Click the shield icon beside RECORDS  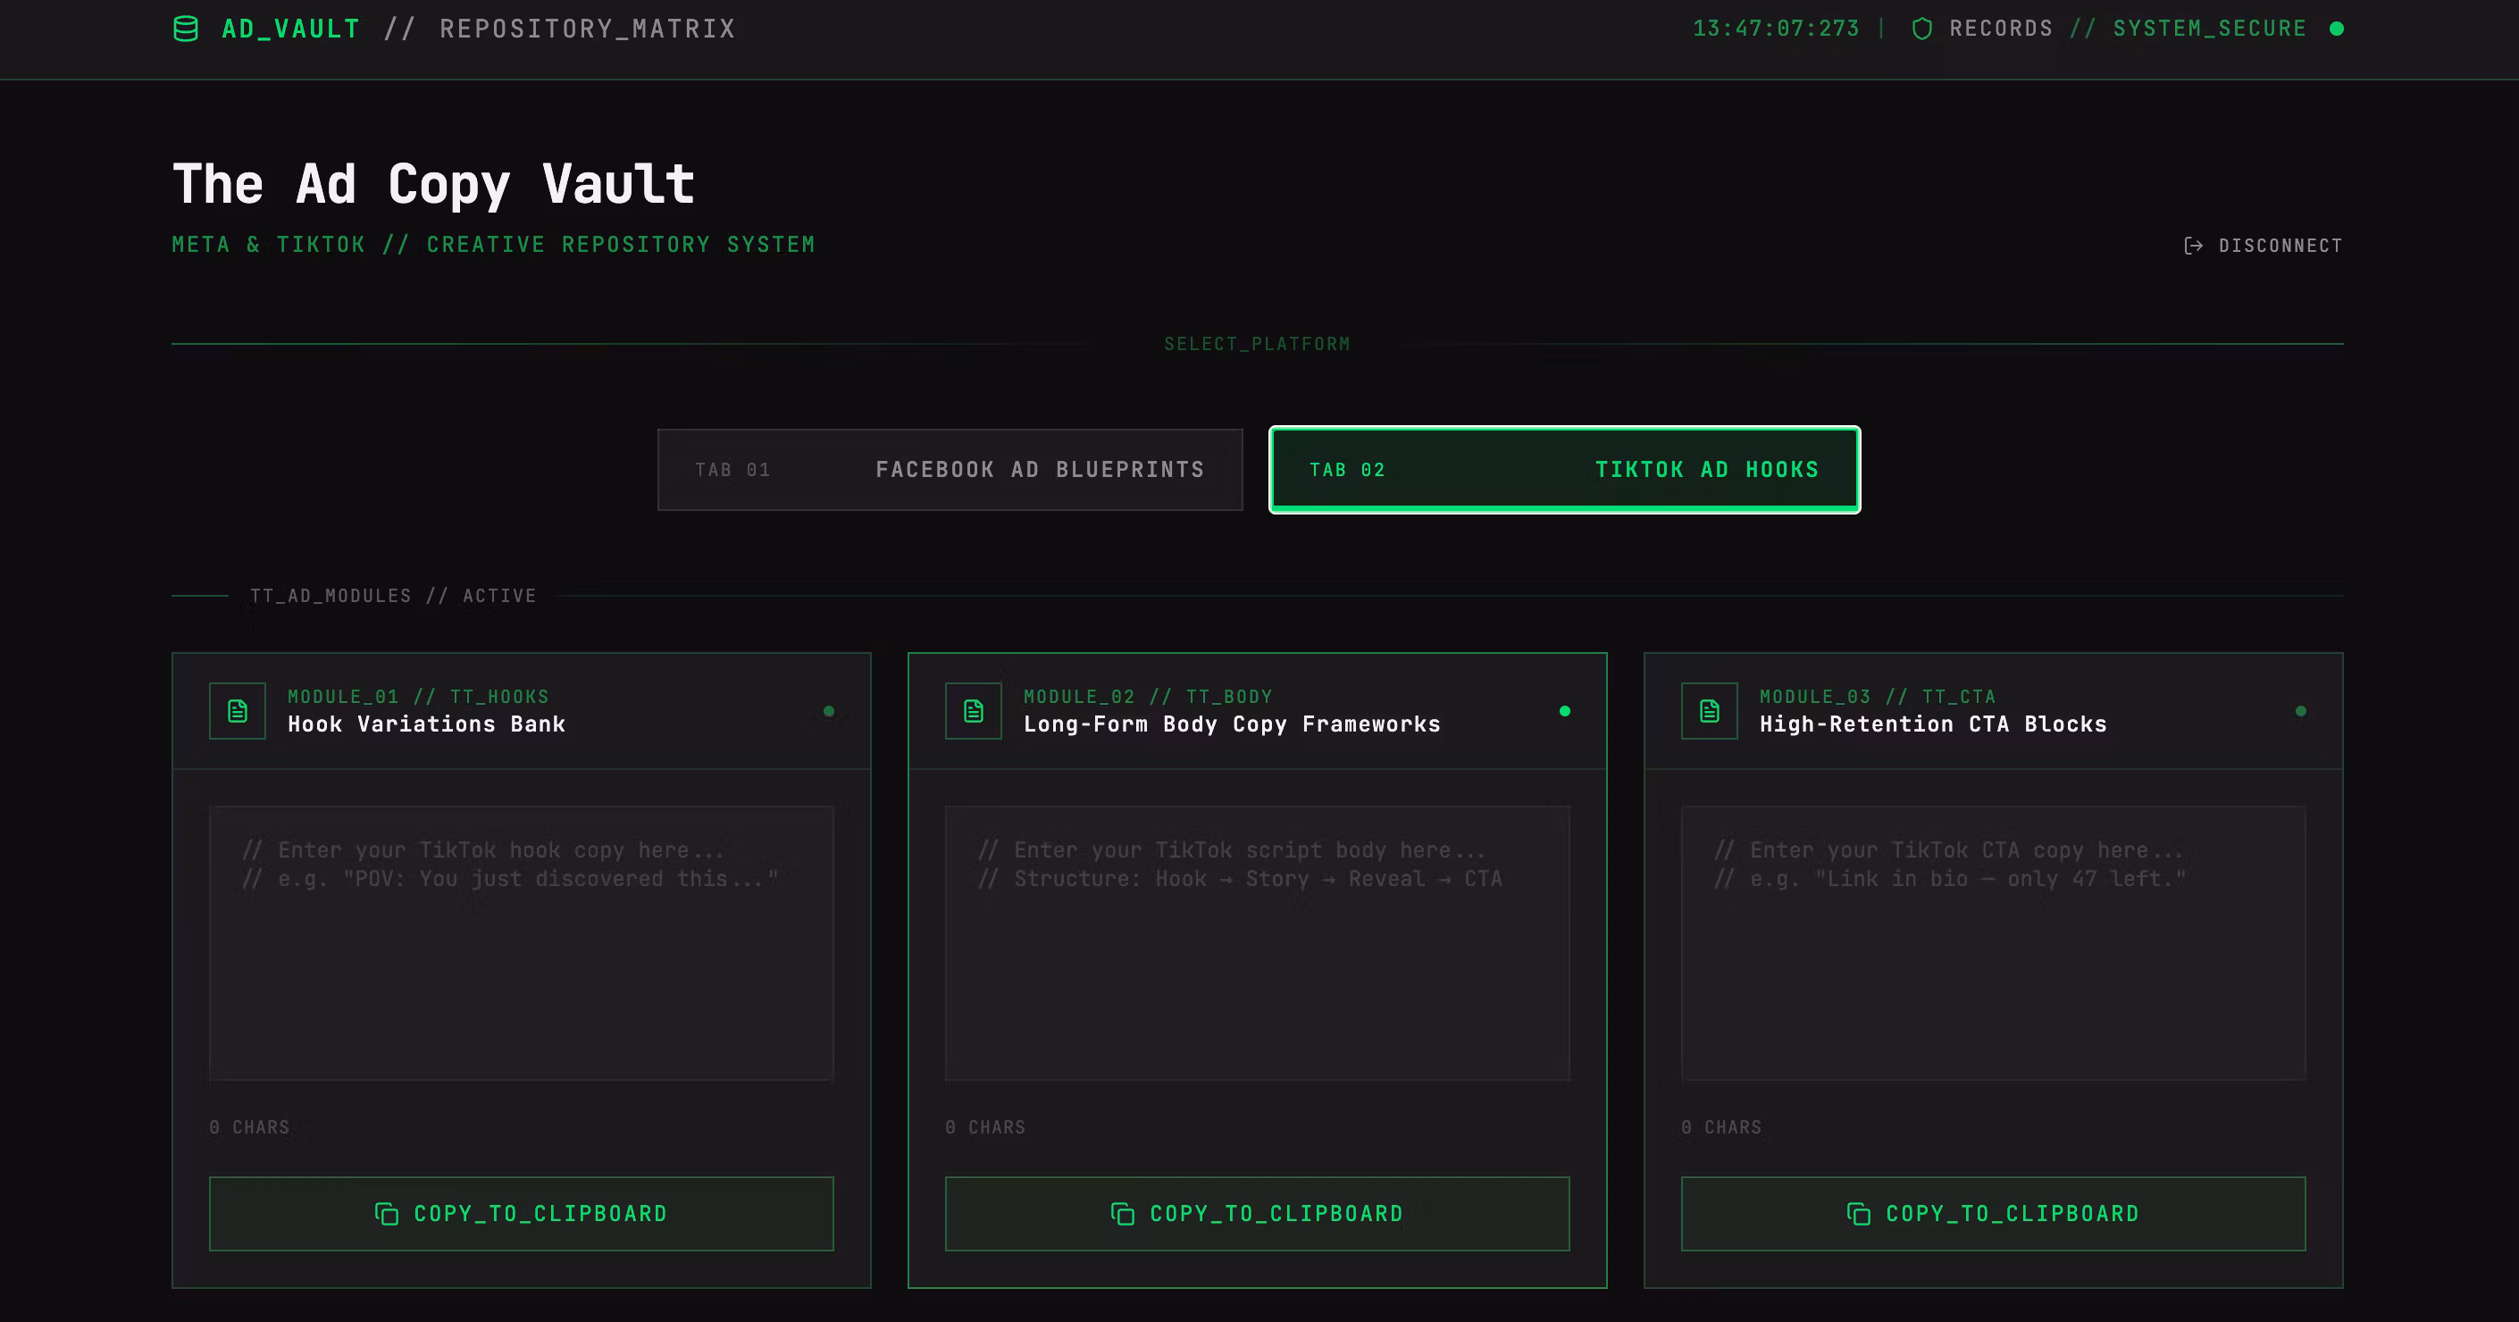pyautogui.click(x=1921, y=29)
